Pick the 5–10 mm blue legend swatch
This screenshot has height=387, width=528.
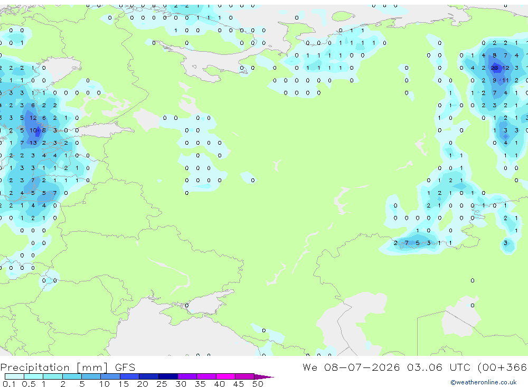point(91,376)
